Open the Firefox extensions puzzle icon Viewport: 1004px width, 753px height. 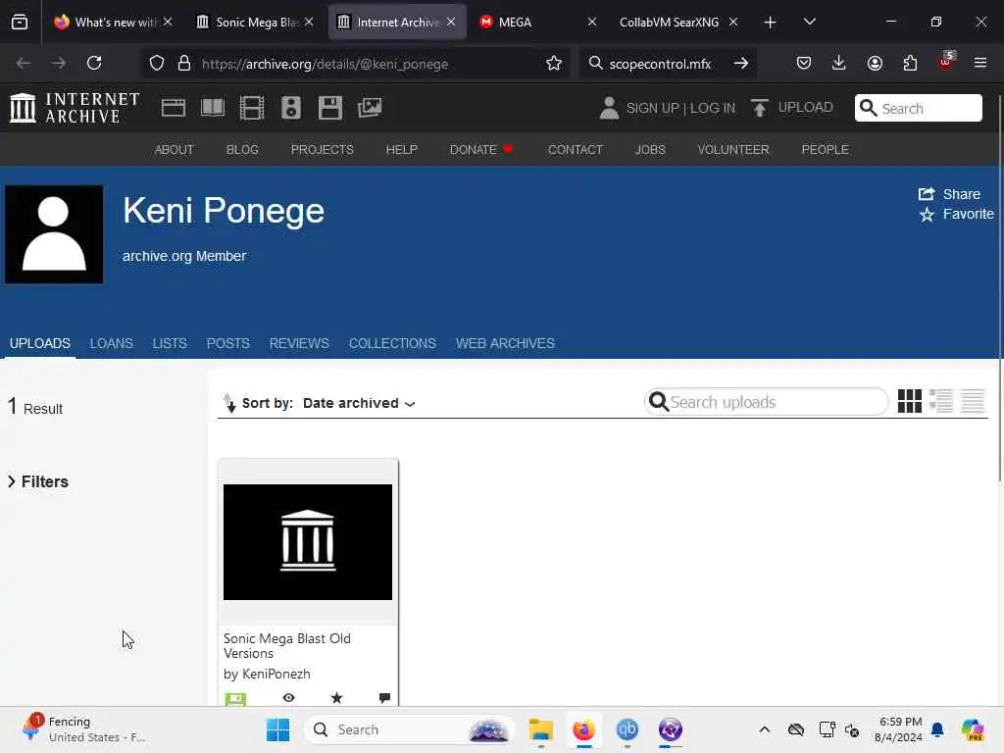pos(910,63)
